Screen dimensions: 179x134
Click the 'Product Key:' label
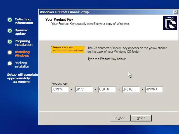pyautogui.click(x=60, y=83)
